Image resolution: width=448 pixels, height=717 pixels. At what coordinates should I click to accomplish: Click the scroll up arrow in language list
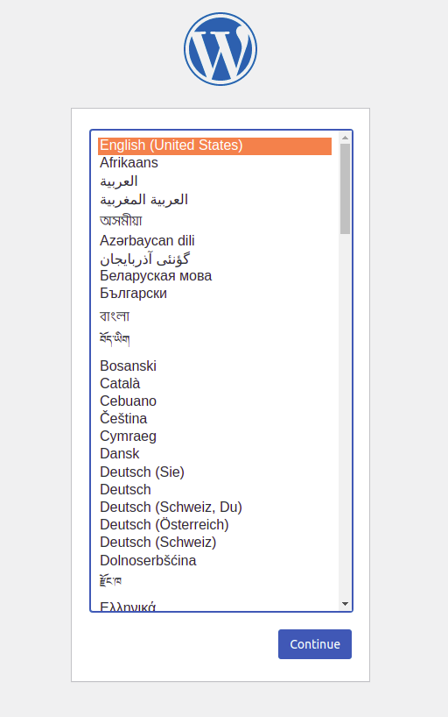click(345, 138)
